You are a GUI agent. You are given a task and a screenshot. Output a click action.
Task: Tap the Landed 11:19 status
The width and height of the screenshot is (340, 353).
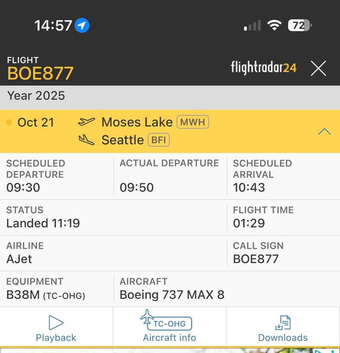43,223
